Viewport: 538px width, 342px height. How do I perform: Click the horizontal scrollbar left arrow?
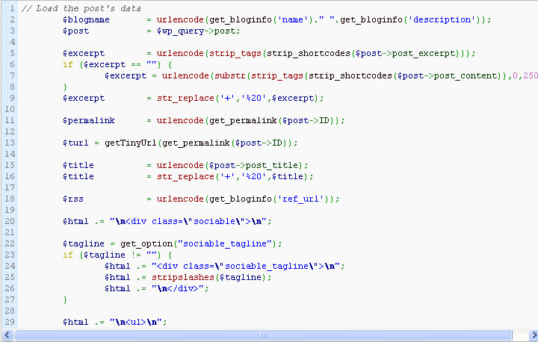click(x=7, y=335)
